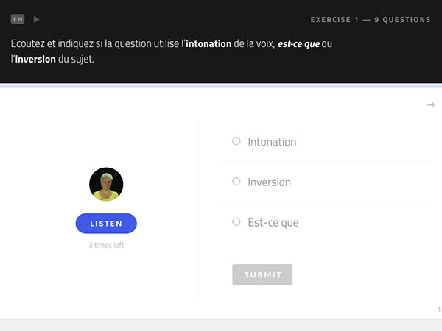Screen dimensions: 442x331
Task: Click the bold word 'inversion' in instructions
Action: click(35, 59)
